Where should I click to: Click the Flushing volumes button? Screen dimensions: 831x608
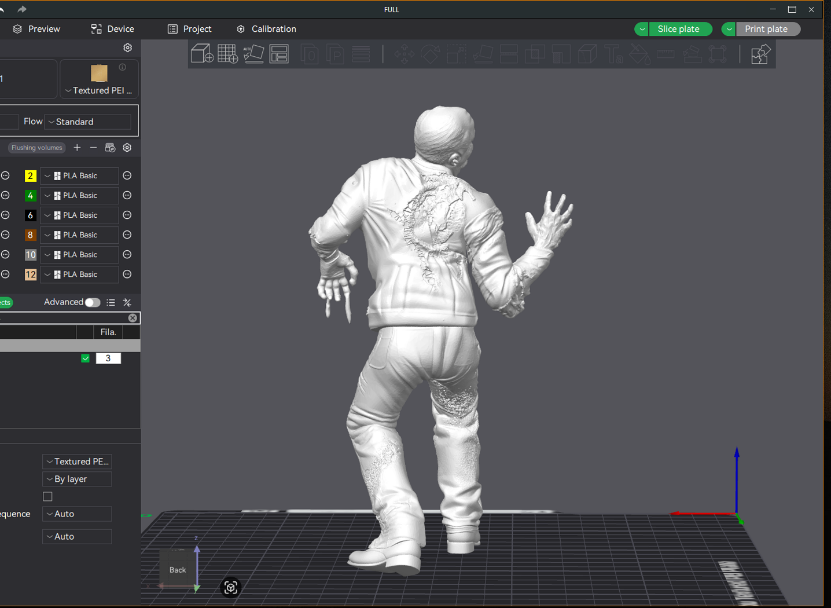pos(36,148)
